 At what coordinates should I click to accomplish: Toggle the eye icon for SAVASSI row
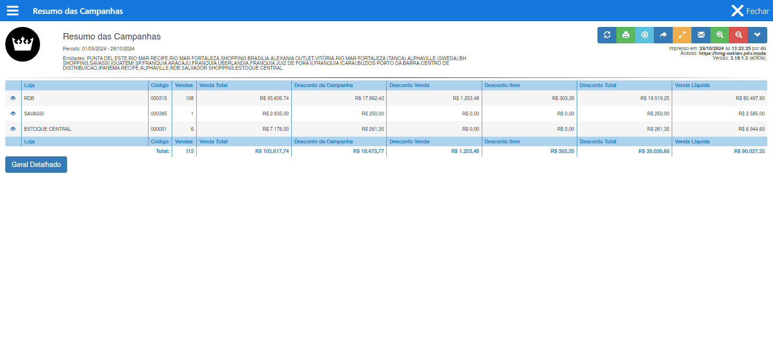pyautogui.click(x=13, y=114)
